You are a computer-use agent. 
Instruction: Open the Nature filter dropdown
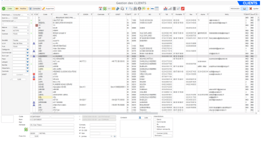pos(21,27)
